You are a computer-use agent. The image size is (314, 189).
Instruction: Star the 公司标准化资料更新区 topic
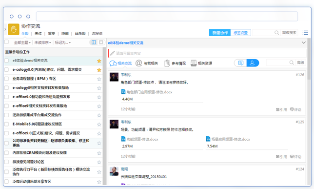(x=99, y=143)
